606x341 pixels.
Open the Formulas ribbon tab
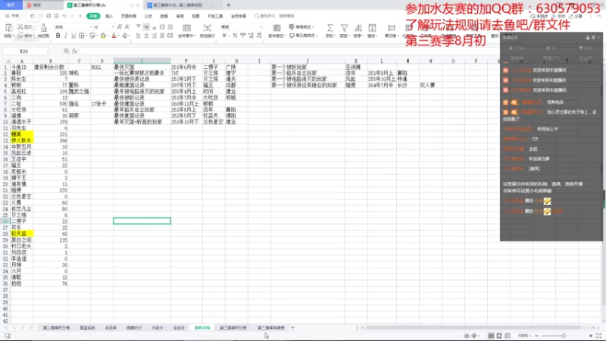148,16
